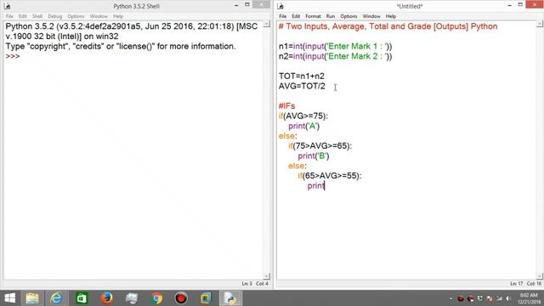Launch Internet Explorer from taskbar
The width and height of the screenshot is (544, 306).
click(57, 298)
